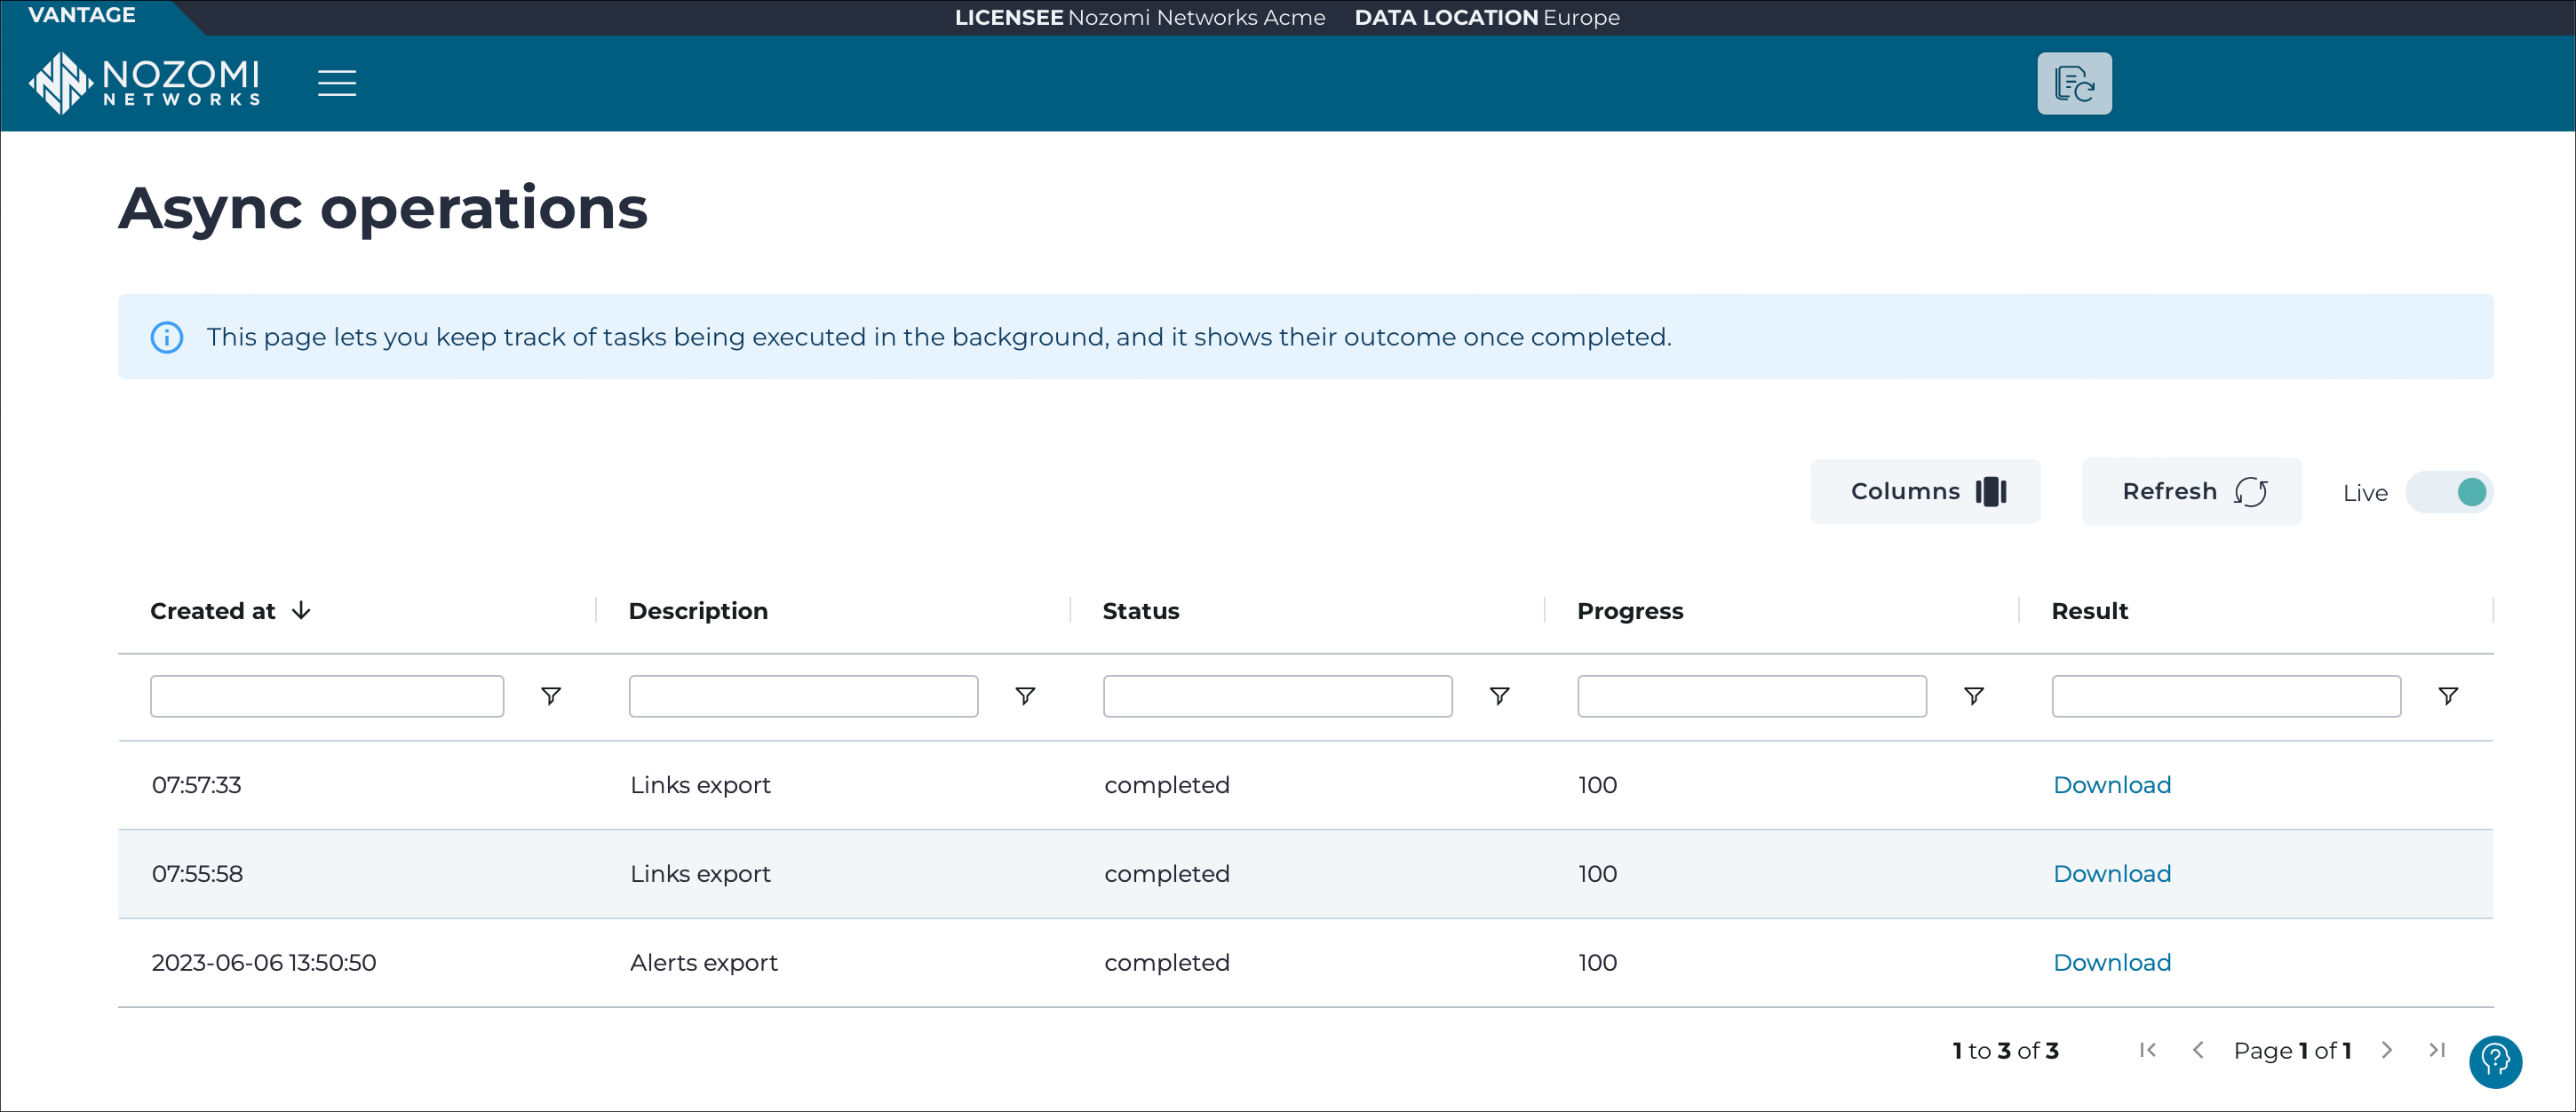This screenshot has width=2576, height=1112.
Task: Click the Progress filter input
Action: click(x=1752, y=696)
